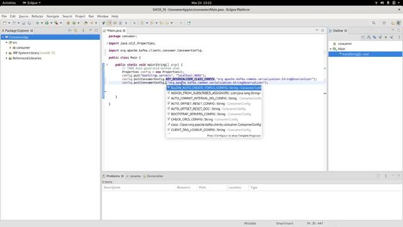Open the Activities overview
Image resolution: width=403 pixels, height=227 pixels.
pos(9,3)
